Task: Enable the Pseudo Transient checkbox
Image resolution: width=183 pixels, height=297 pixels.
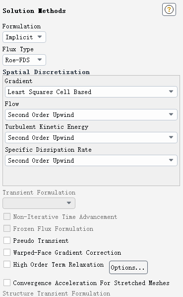Action: point(7,240)
